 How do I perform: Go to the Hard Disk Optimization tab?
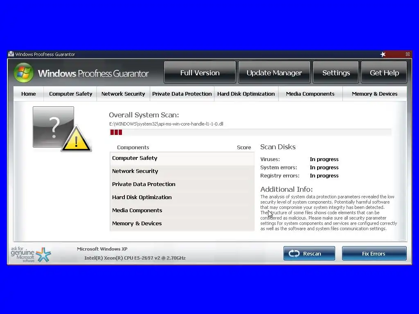click(x=246, y=94)
